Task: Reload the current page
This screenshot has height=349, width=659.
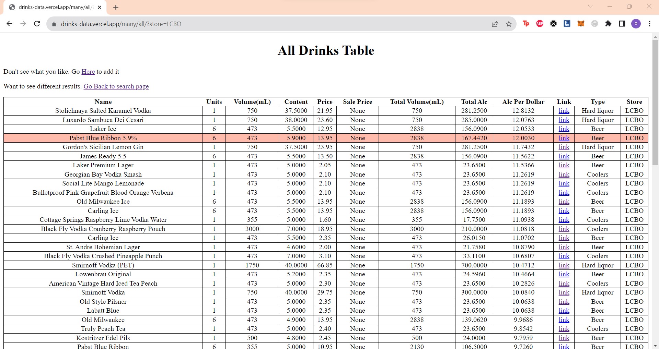Action: 37,24
